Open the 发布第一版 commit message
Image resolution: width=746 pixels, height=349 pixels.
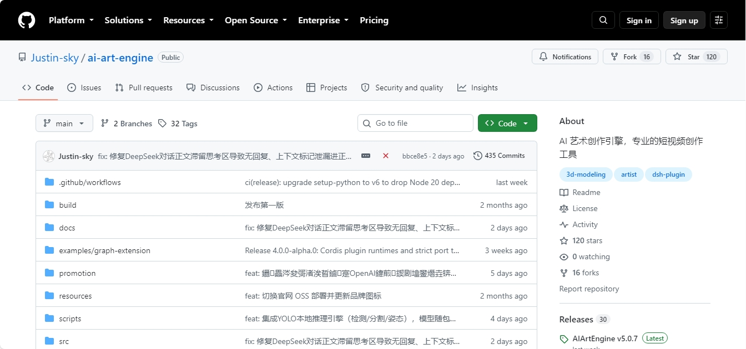[x=264, y=205]
